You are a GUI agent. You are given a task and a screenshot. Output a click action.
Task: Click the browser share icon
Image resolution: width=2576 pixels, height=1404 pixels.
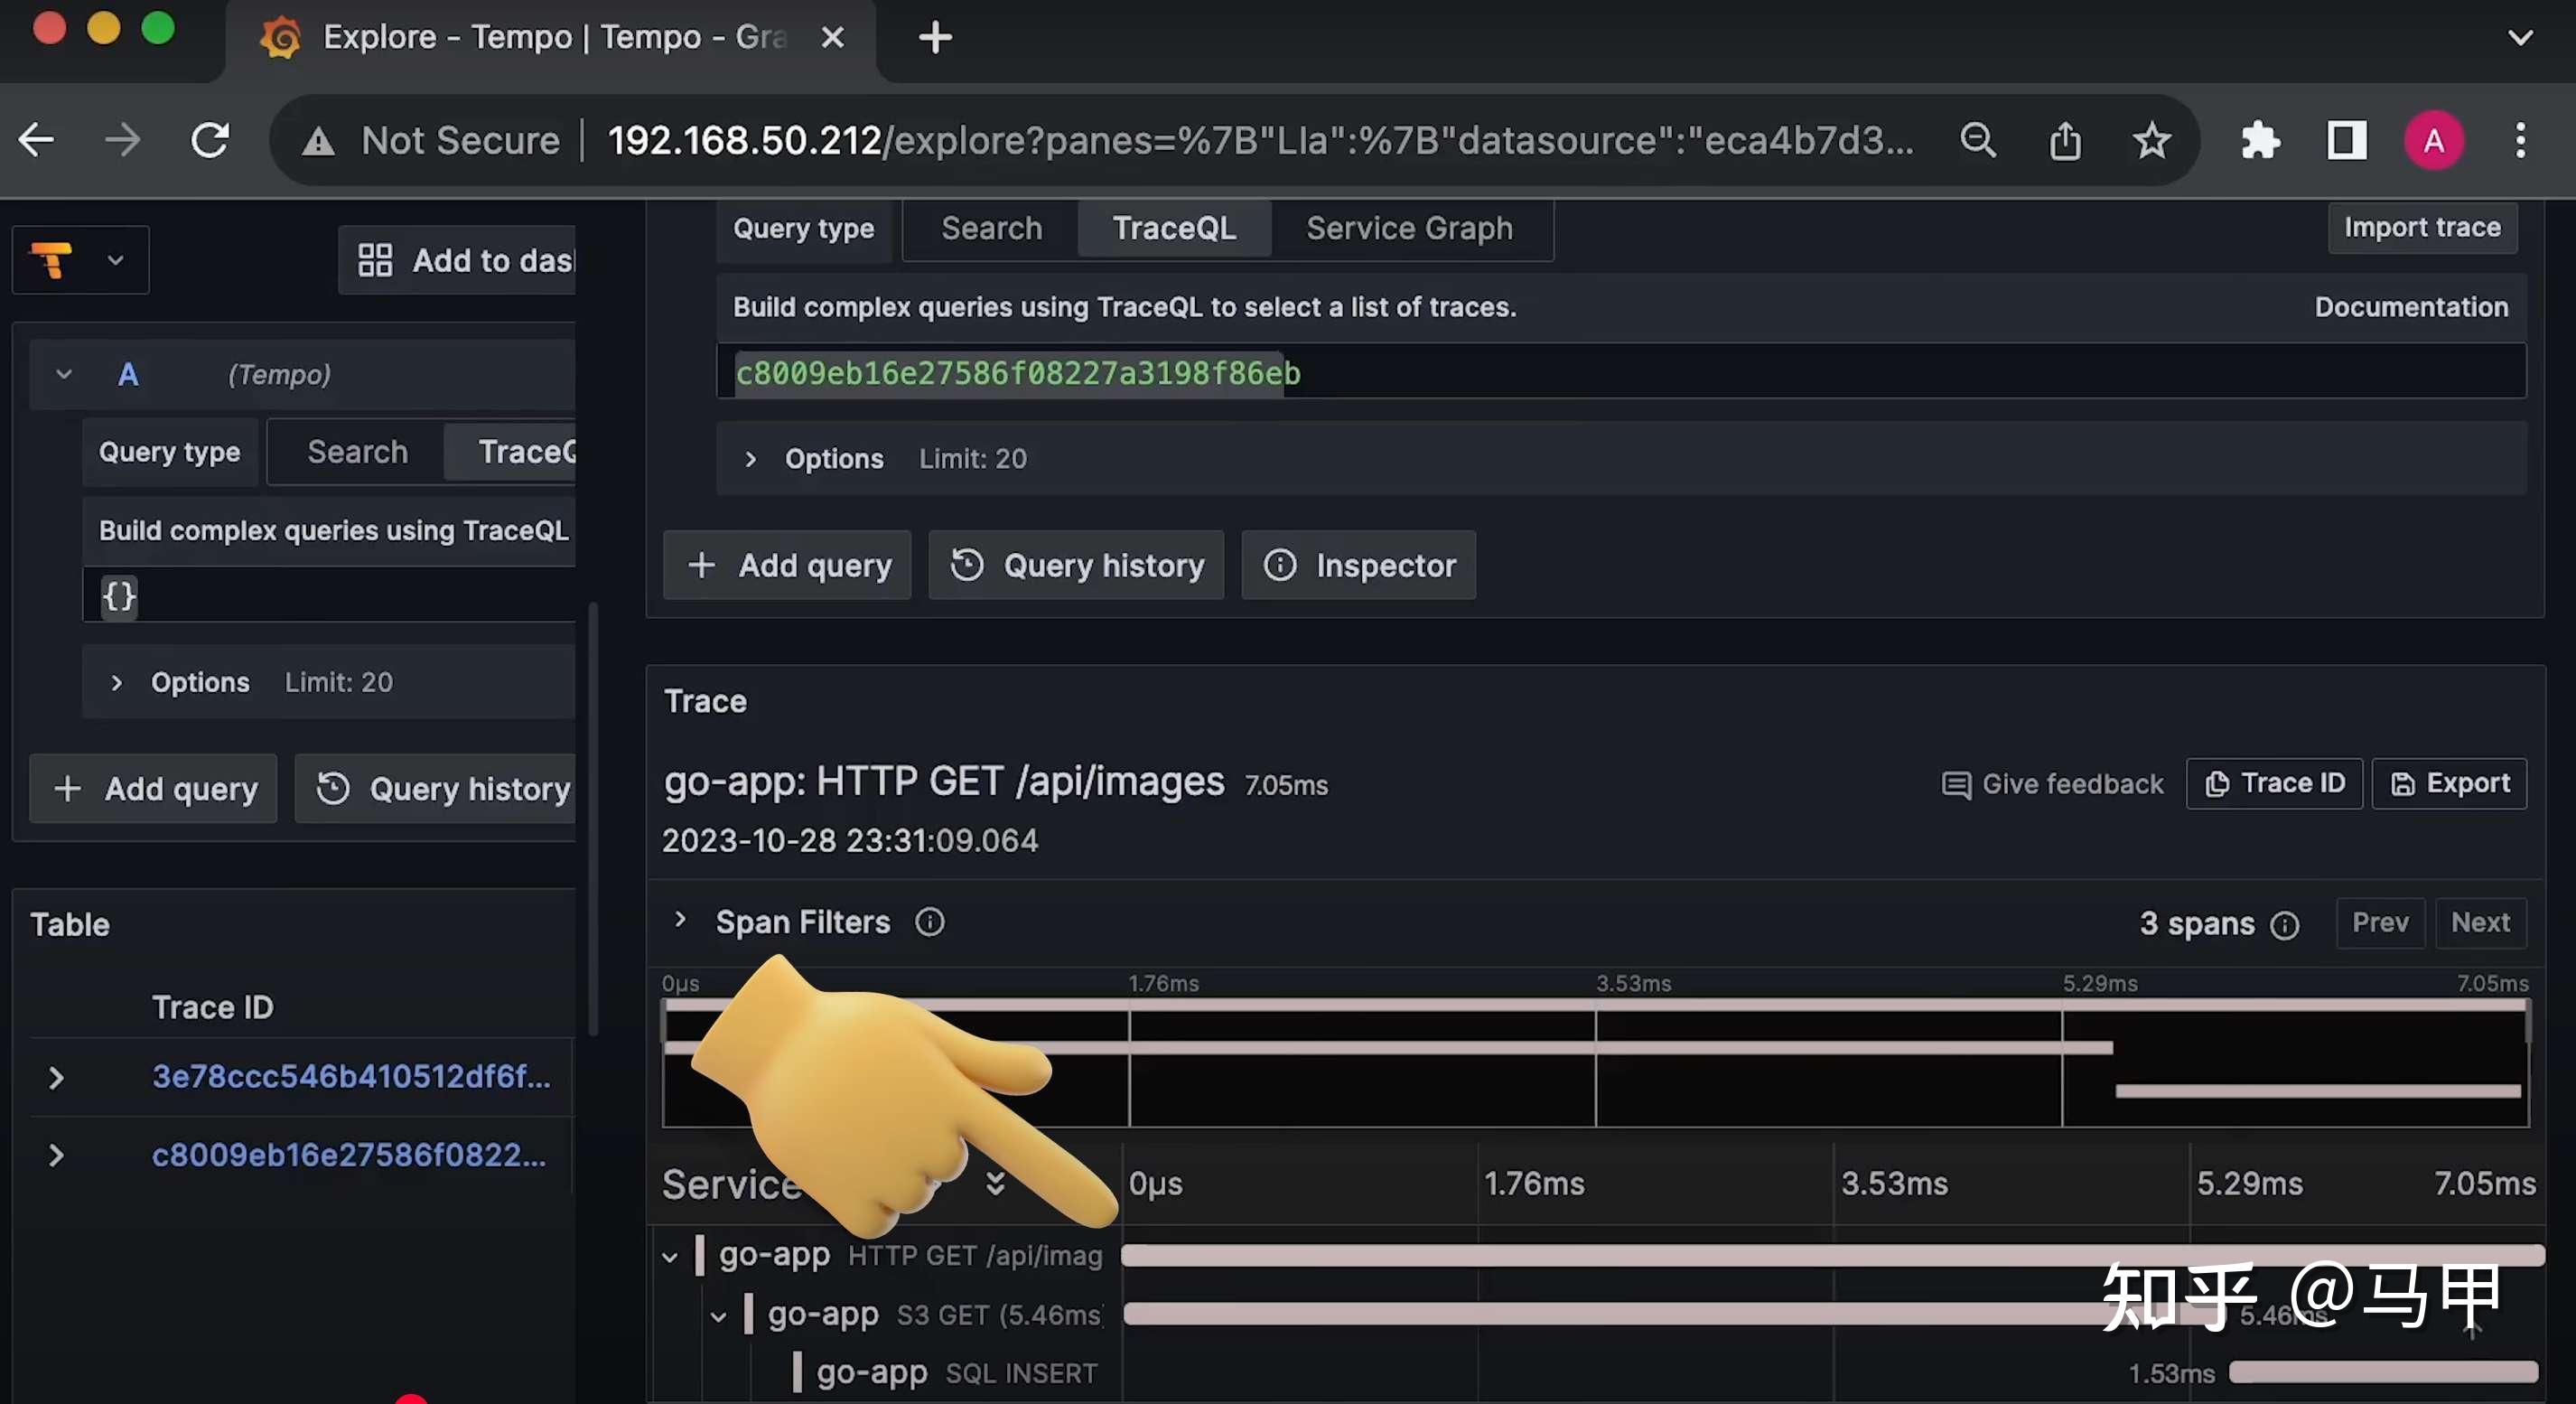2064,141
